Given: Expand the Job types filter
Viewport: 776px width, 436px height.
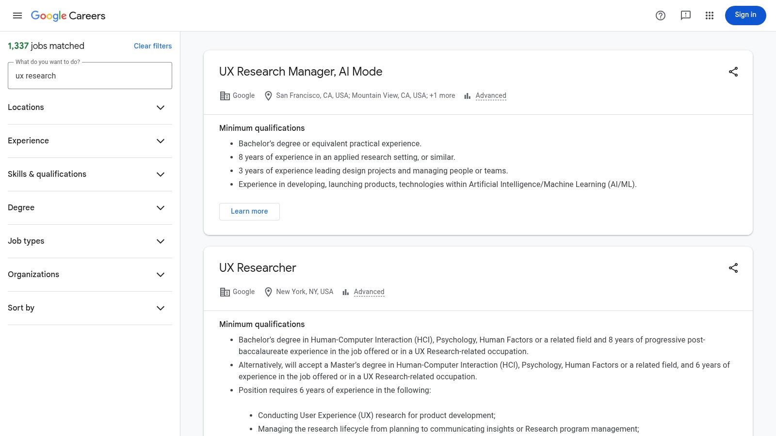Looking at the screenshot, I should [90, 241].
